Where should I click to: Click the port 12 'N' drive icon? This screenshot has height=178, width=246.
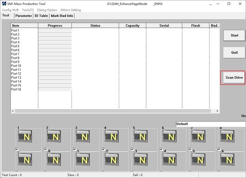[x=111, y=160]
